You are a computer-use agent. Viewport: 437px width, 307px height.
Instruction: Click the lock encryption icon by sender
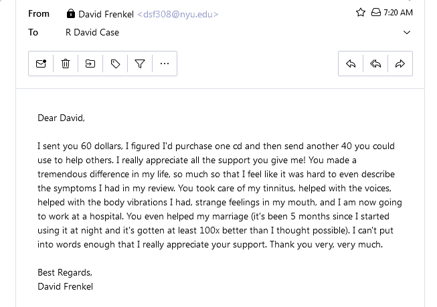(71, 14)
